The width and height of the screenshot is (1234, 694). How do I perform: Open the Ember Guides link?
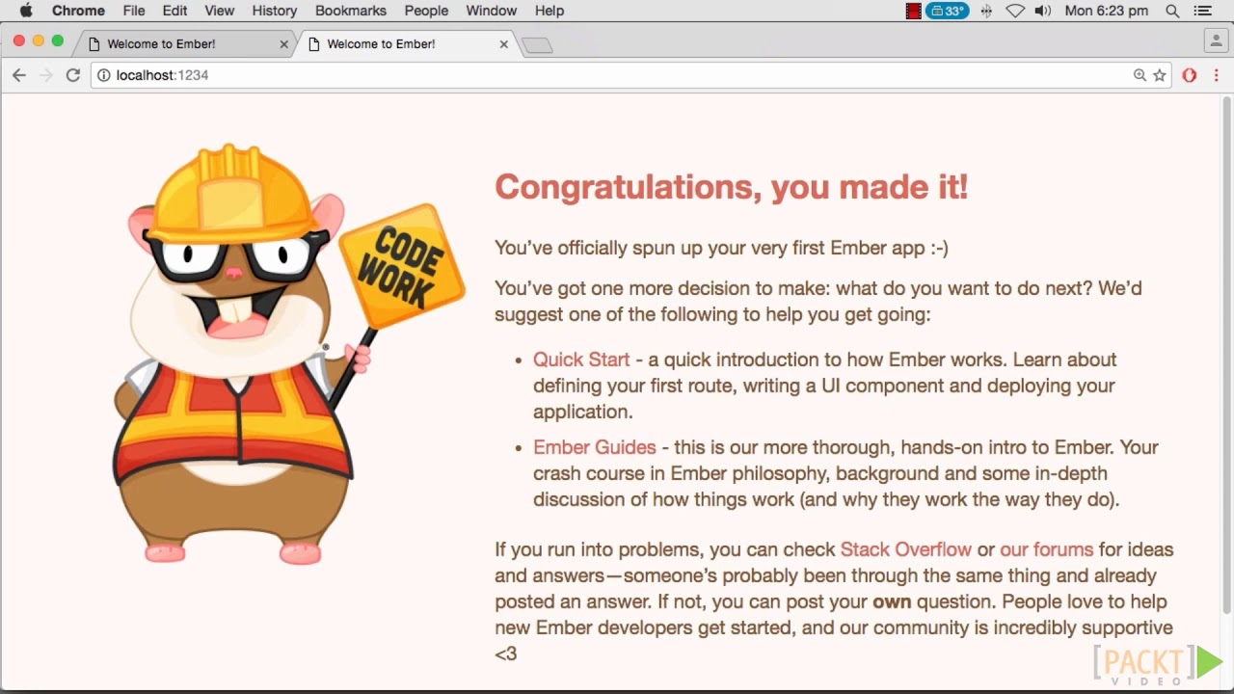coord(595,447)
